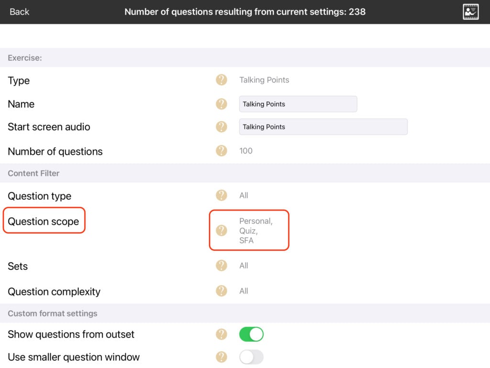This screenshot has width=490, height=368.
Task: Open help icon for Show questions from outset
Action: click(x=221, y=334)
